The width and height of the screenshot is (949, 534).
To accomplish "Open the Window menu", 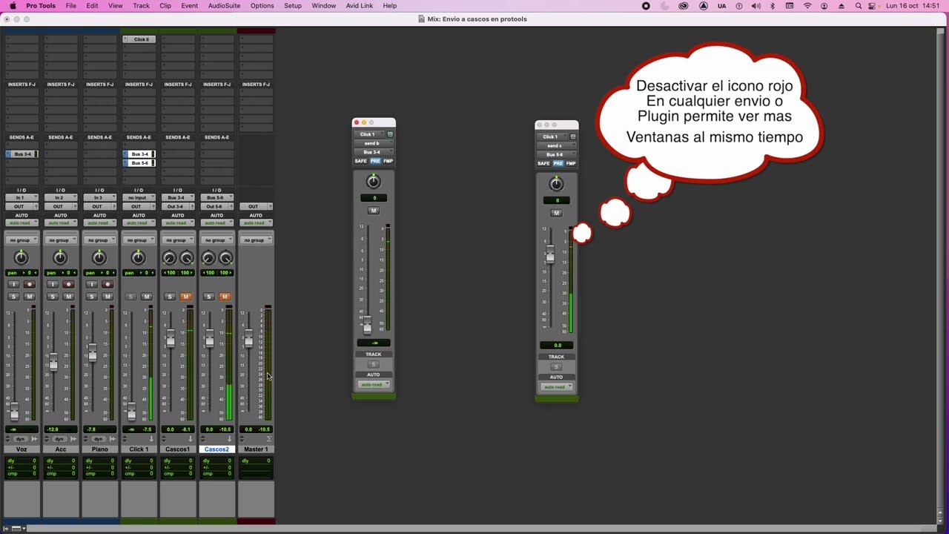I will (x=324, y=6).
